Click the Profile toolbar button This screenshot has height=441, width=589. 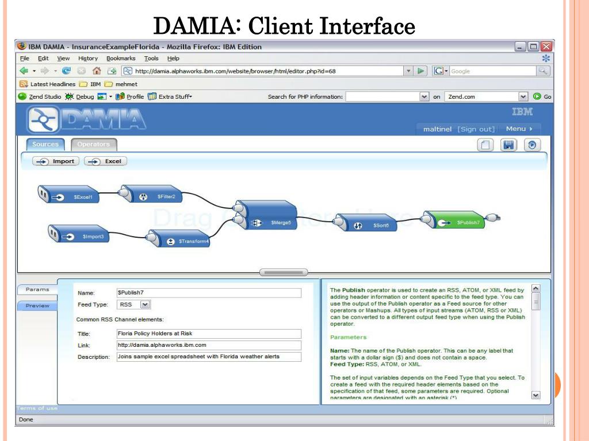click(130, 96)
